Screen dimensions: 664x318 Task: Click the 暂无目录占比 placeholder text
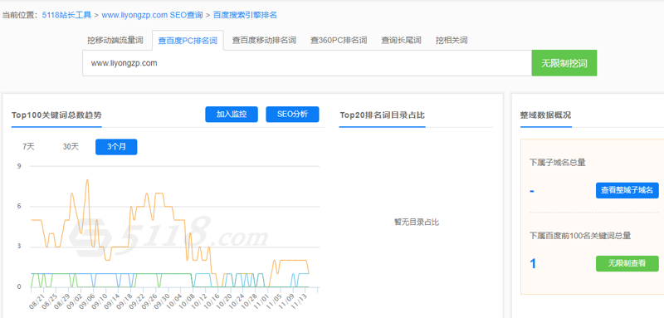click(x=417, y=222)
